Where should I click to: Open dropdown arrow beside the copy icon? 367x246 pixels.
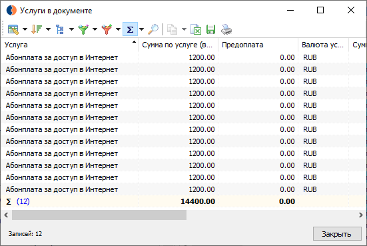184,29
